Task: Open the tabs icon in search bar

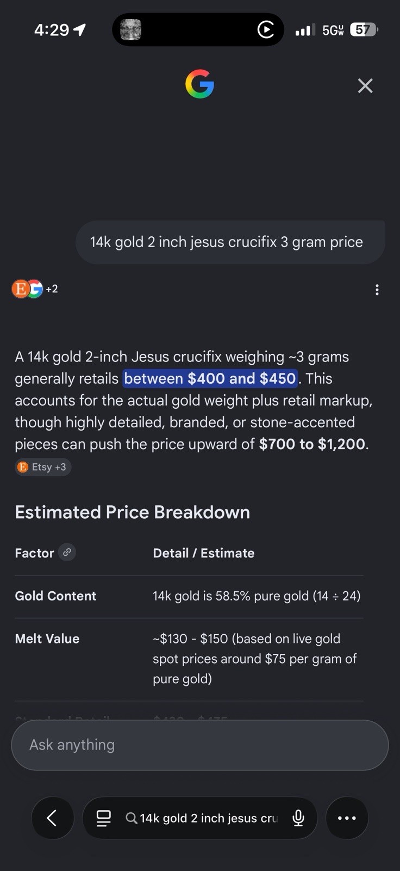Action: [103, 818]
